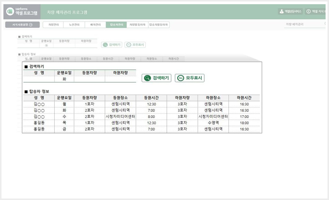Screen dimensions: 329x200
Task: Click 등원장소 센텀시티역 in the 월 row
Action: tap(121, 104)
